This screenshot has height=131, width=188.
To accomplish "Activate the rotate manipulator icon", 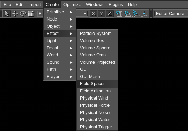I will tap(23, 14).
